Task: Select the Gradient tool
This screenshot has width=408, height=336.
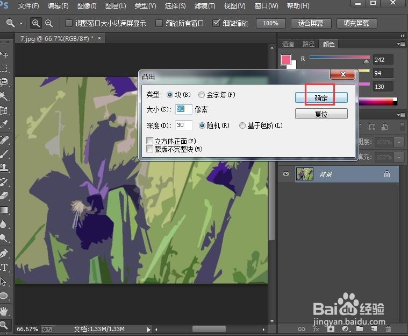Action: pyautogui.click(x=4, y=210)
